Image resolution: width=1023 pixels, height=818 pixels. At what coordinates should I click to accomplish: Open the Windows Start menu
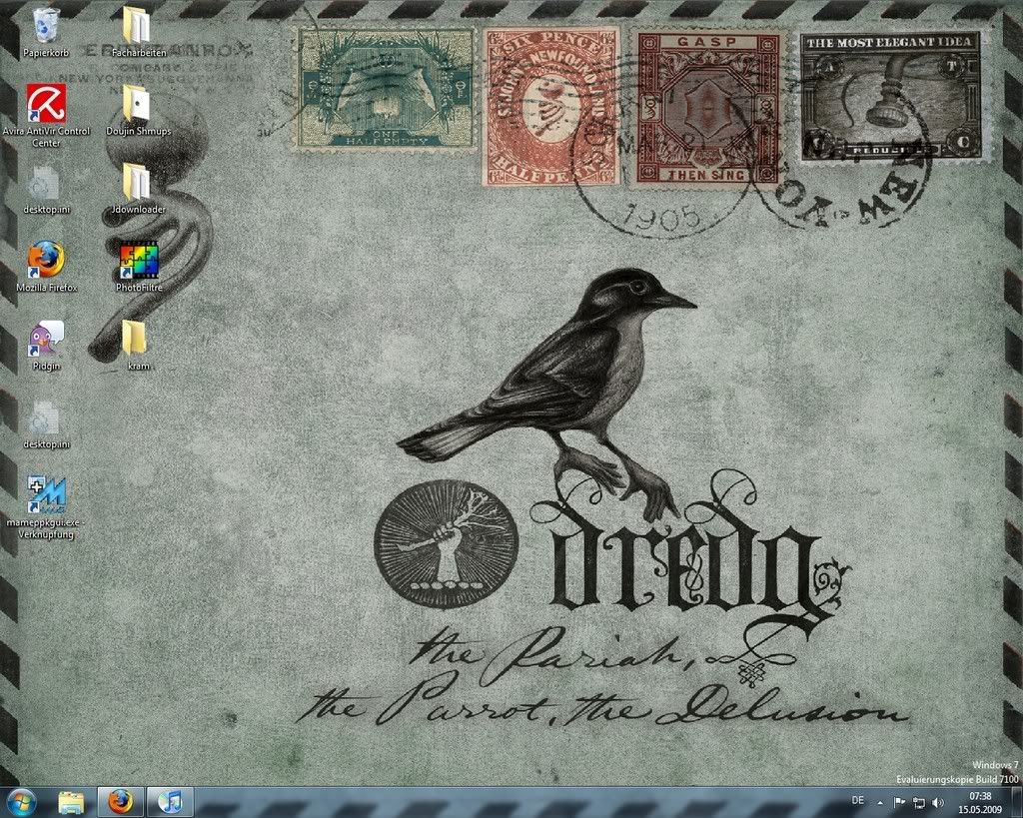tap(21, 801)
